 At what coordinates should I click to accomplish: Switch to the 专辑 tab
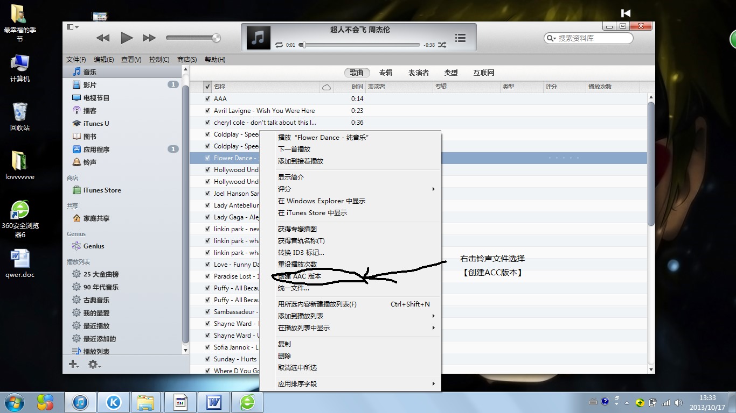click(x=386, y=73)
